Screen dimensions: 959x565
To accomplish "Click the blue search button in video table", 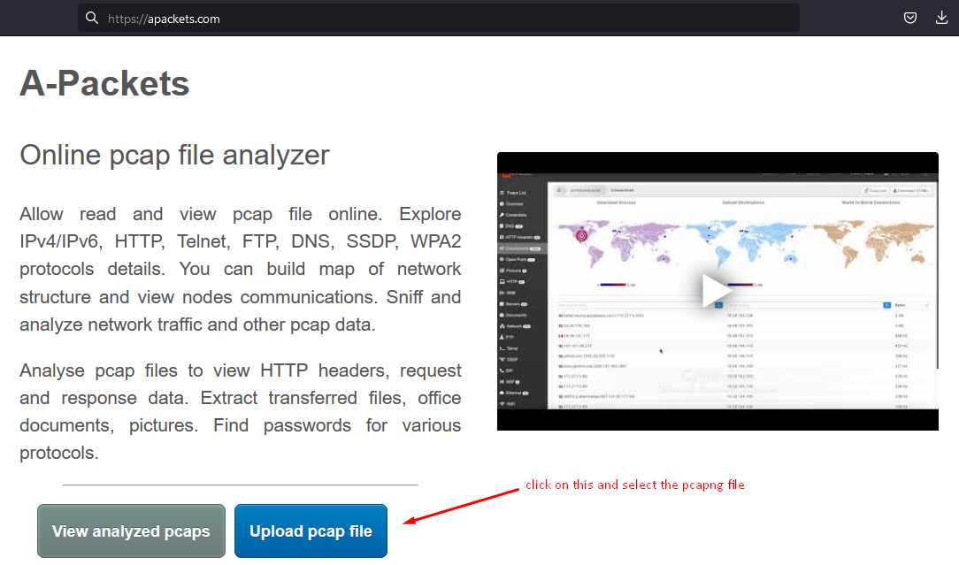I will pos(887,304).
